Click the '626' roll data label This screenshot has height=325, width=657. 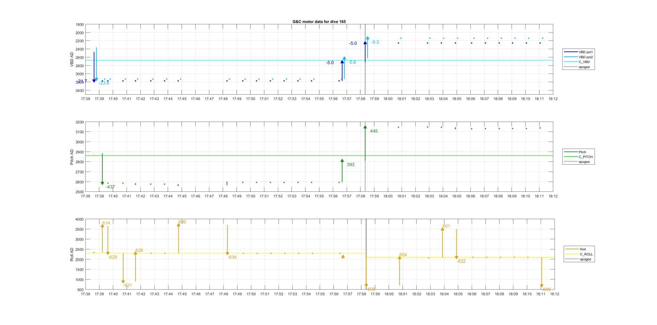click(139, 250)
